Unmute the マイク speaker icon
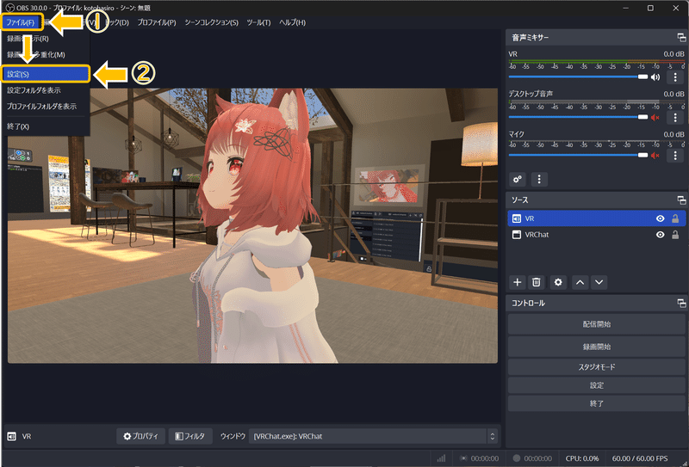This screenshot has height=467, width=689. pos(655,156)
